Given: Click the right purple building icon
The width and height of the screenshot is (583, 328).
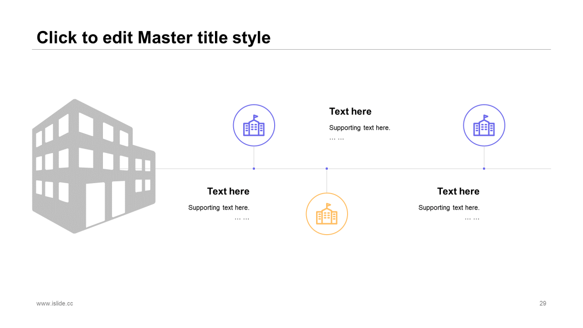Looking at the screenshot, I should click(484, 125).
